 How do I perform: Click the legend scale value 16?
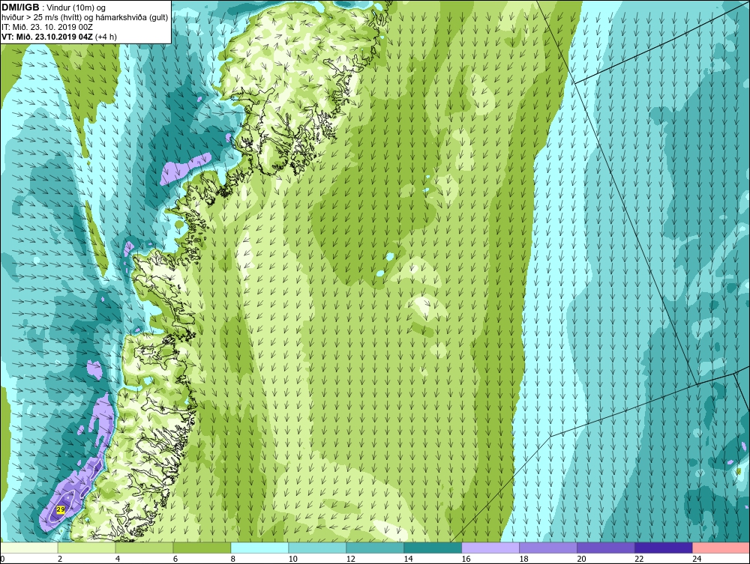466,559
